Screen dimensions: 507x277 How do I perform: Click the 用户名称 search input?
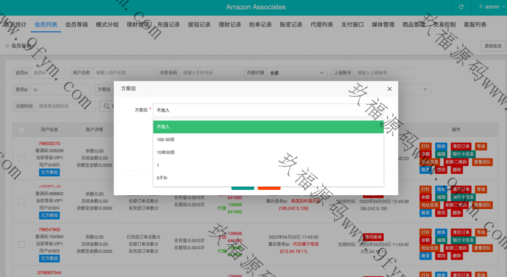[122, 73]
